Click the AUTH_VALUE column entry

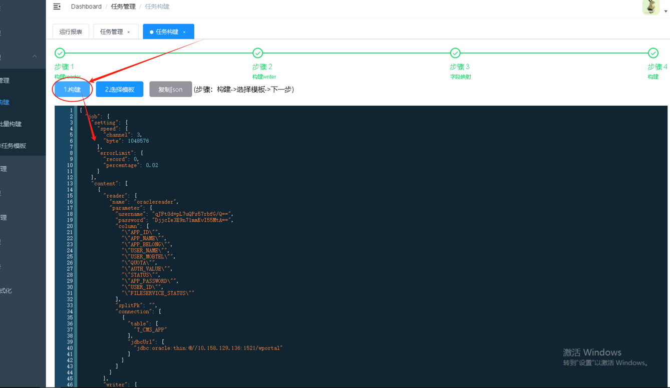point(147,269)
